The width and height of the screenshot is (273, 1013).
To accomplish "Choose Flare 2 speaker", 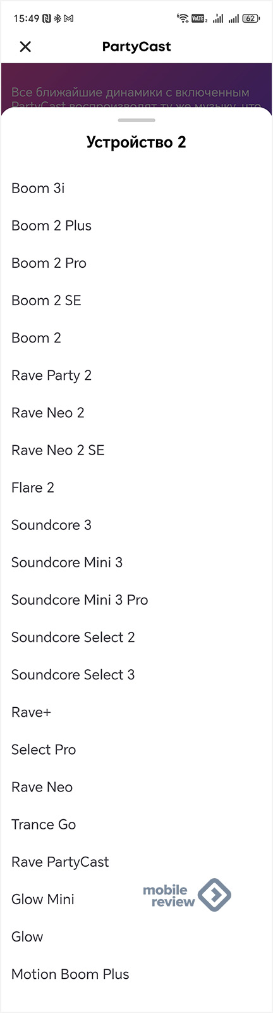I will (136, 488).
